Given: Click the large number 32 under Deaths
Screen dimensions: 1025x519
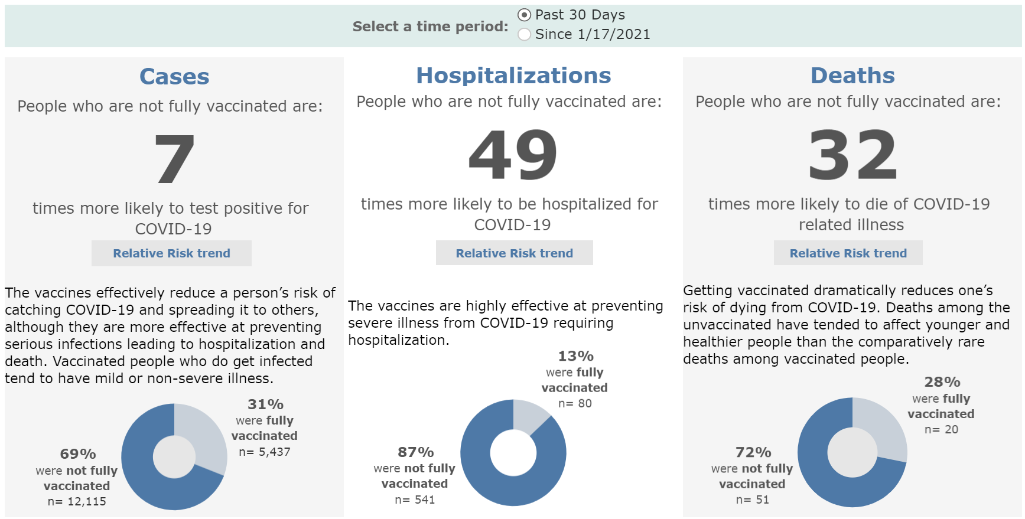Looking at the screenshot, I should [852, 155].
